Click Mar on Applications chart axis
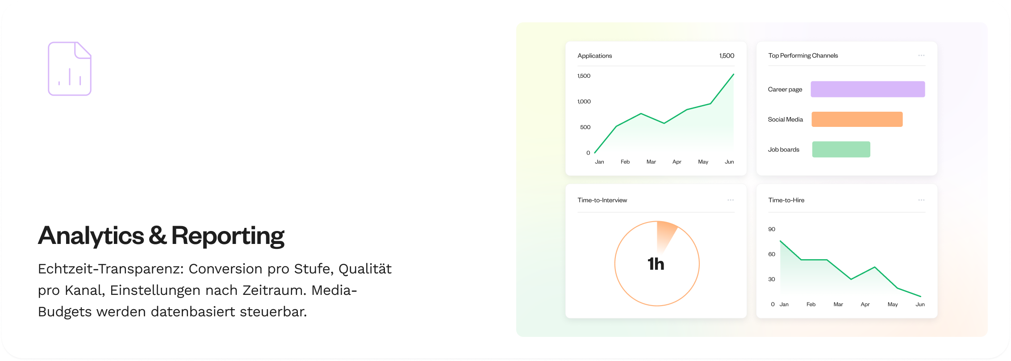The image size is (1011, 361). pos(651,162)
